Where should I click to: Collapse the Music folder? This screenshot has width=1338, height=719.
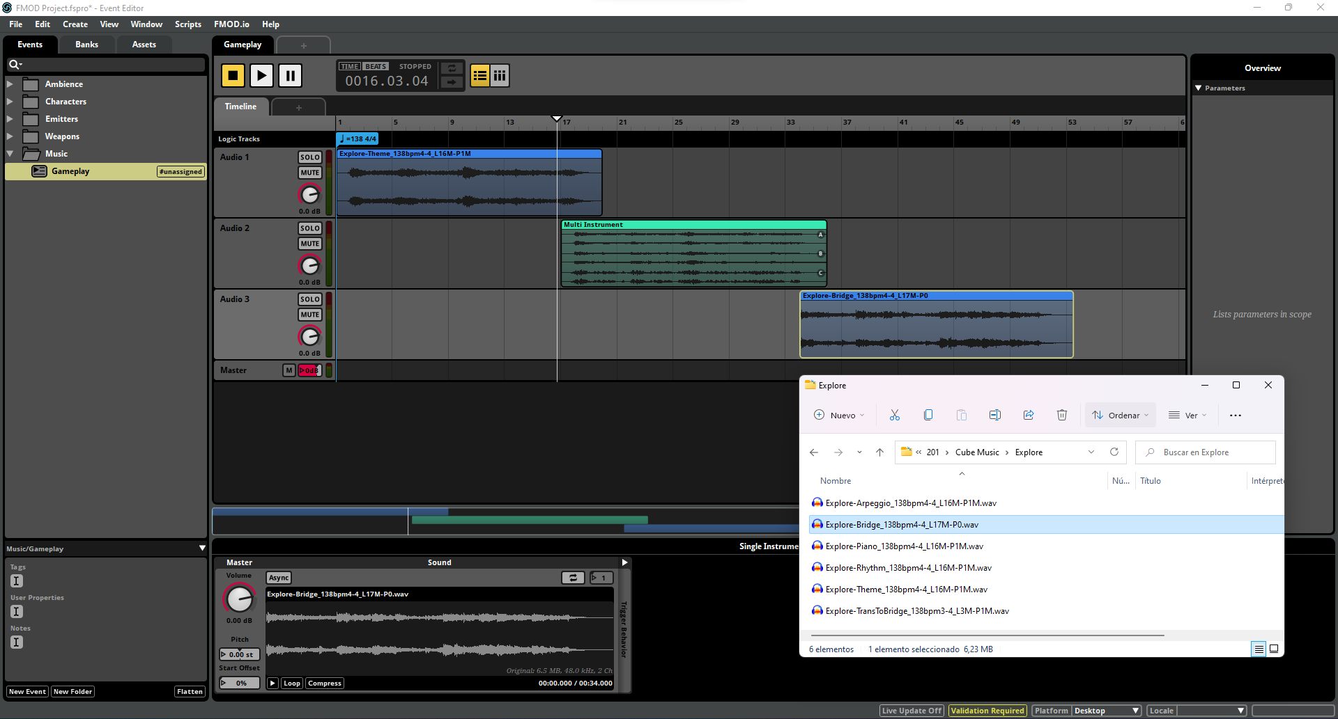pos(10,154)
